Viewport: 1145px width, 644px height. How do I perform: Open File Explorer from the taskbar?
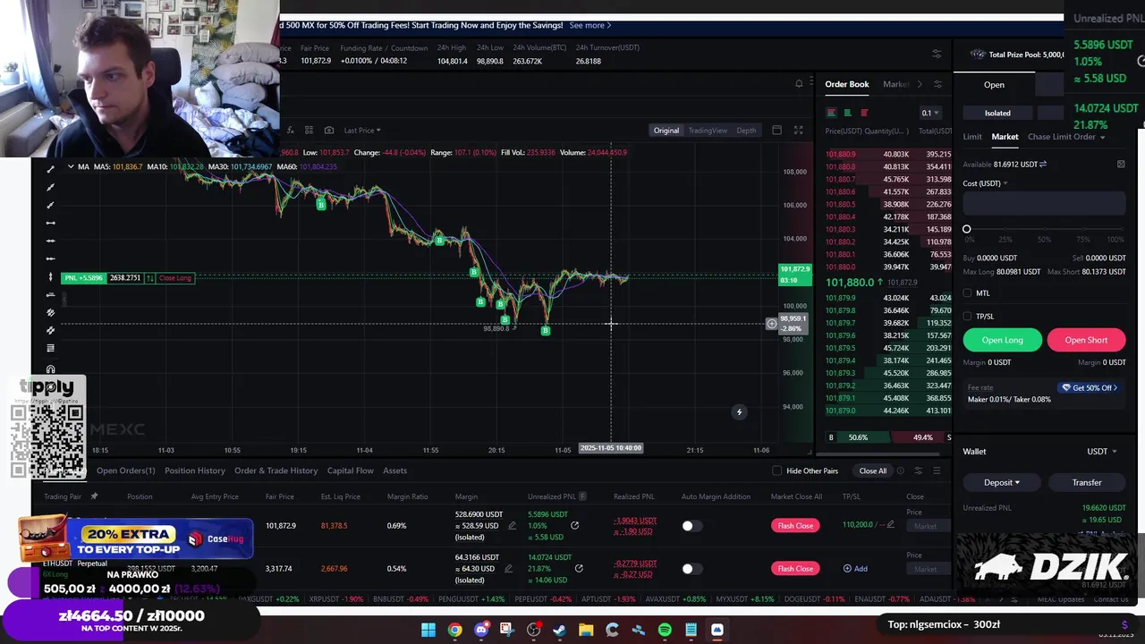coord(586,631)
